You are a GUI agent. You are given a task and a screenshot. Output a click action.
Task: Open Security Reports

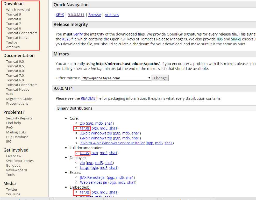[x=19, y=118]
